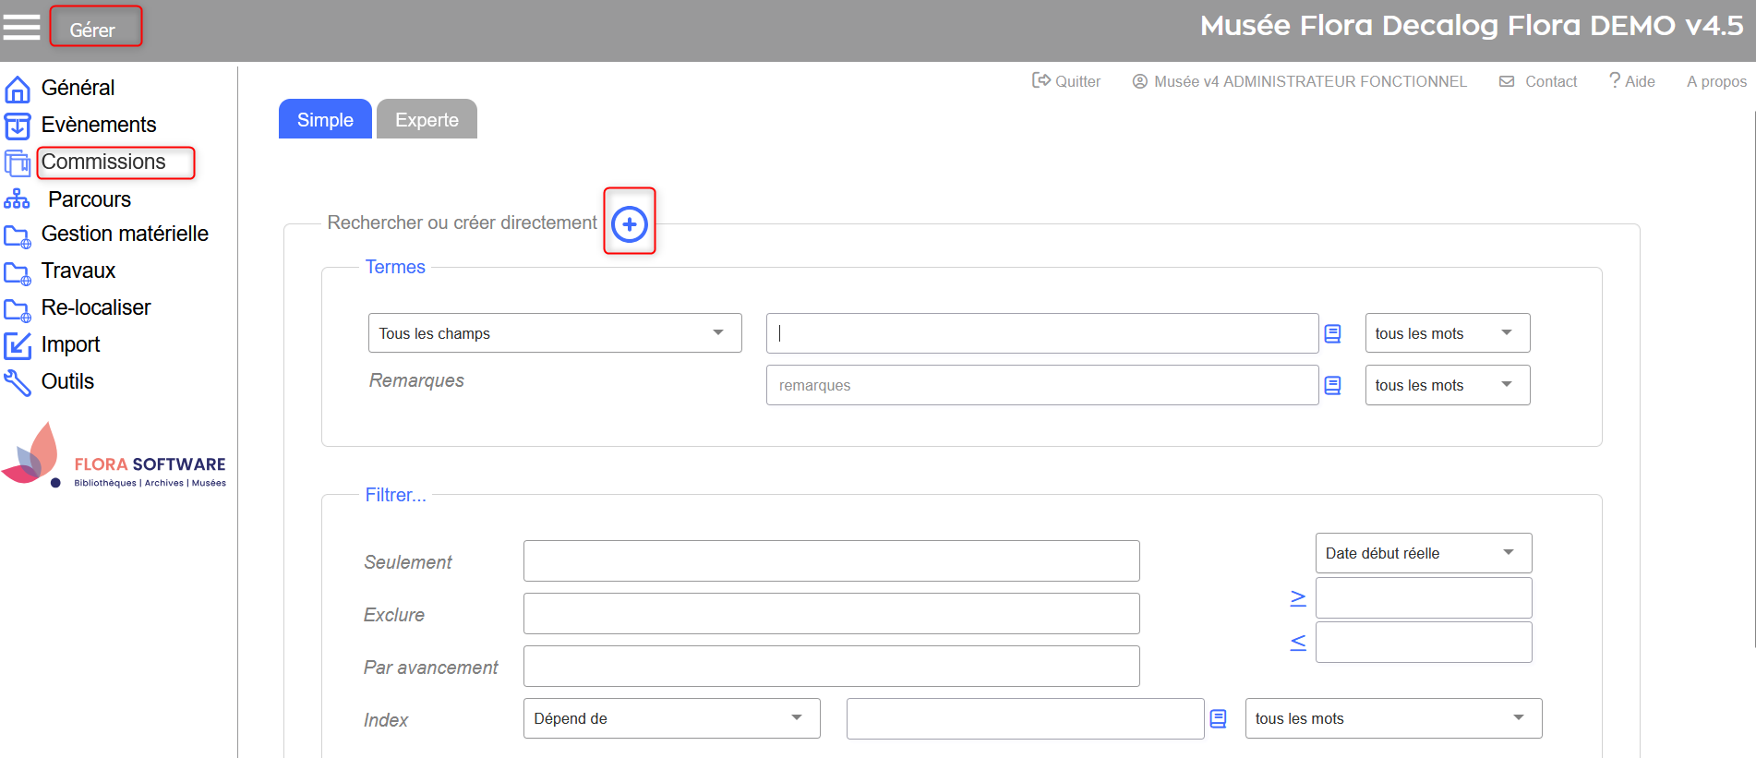Viewport: 1756px width, 758px height.
Task: Click the blue plus create icon
Action: pyautogui.click(x=630, y=223)
